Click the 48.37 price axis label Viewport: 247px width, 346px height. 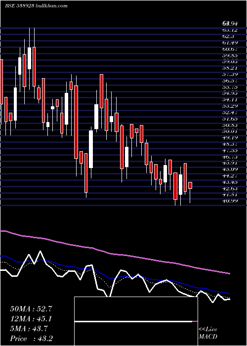[x=230, y=144]
